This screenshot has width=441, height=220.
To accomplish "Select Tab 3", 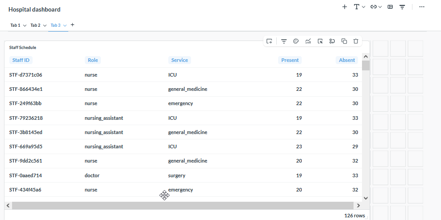I will [x=55, y=25].
